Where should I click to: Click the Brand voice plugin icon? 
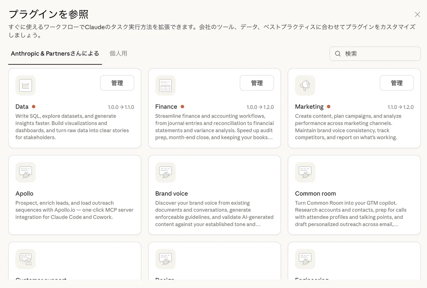(165, 172)
